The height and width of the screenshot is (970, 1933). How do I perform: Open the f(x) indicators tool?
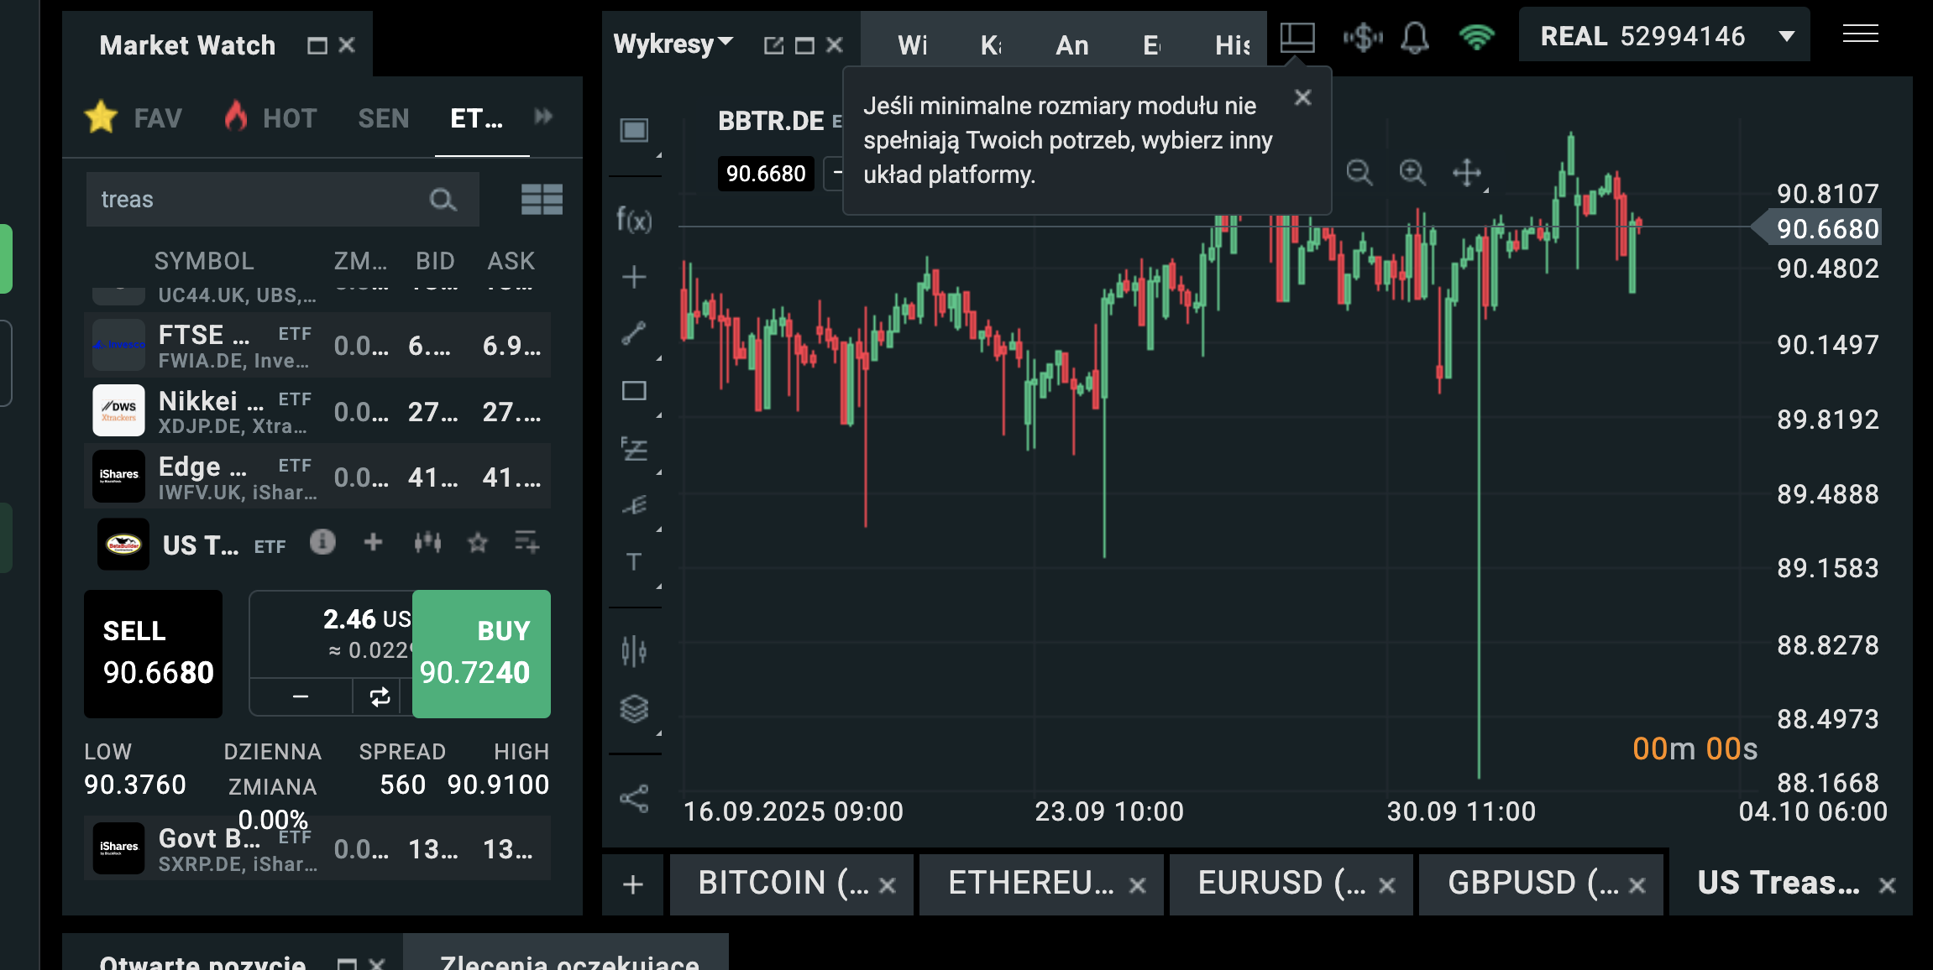pos(634,221)
